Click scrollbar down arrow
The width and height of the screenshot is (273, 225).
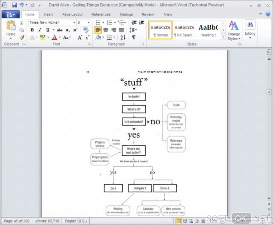coord(269,198)
